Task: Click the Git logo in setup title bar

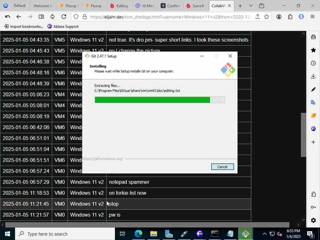Action: point(87,56)
